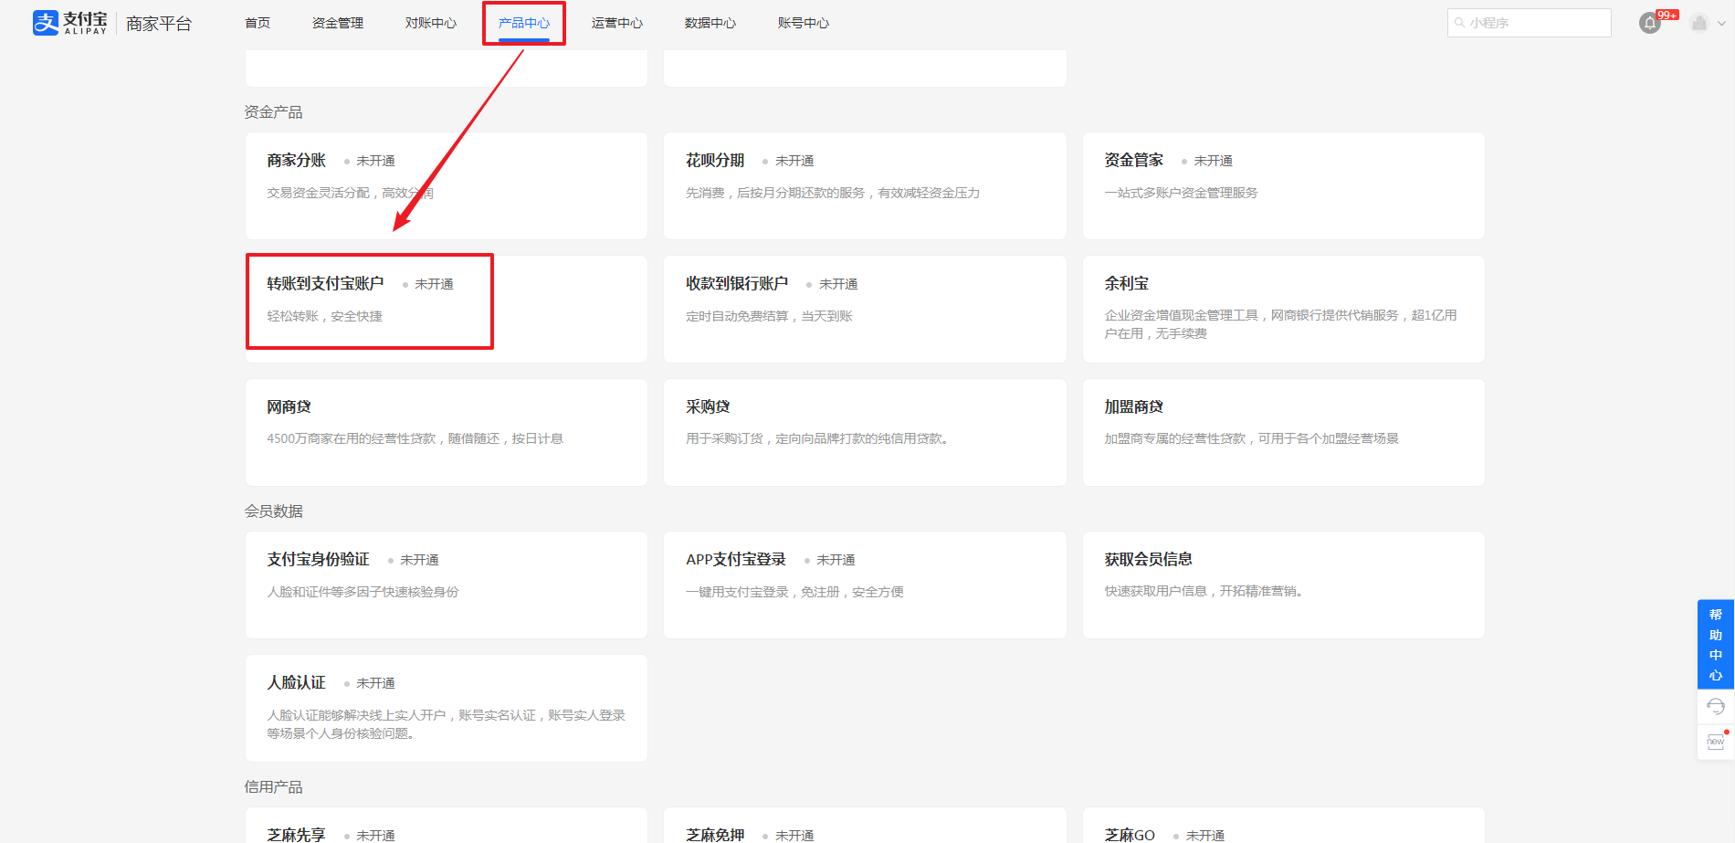Open the 商家分账 product card
This screenshot has height=843, width=1735.
(x=447, y=186)
